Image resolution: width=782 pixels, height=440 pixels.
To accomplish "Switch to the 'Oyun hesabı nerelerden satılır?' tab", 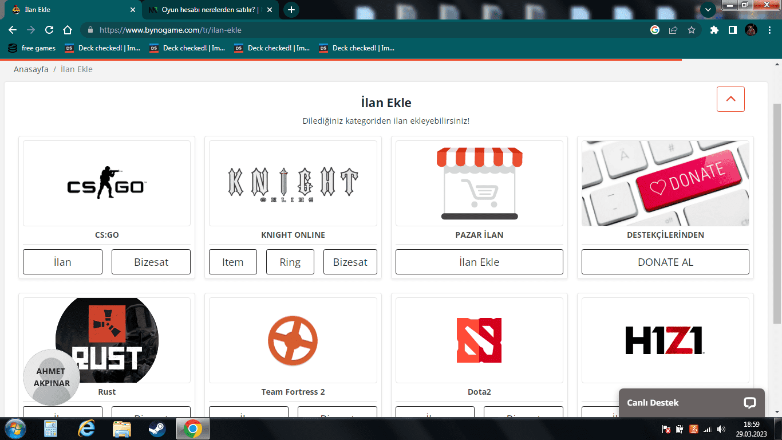I will (208, 10).
